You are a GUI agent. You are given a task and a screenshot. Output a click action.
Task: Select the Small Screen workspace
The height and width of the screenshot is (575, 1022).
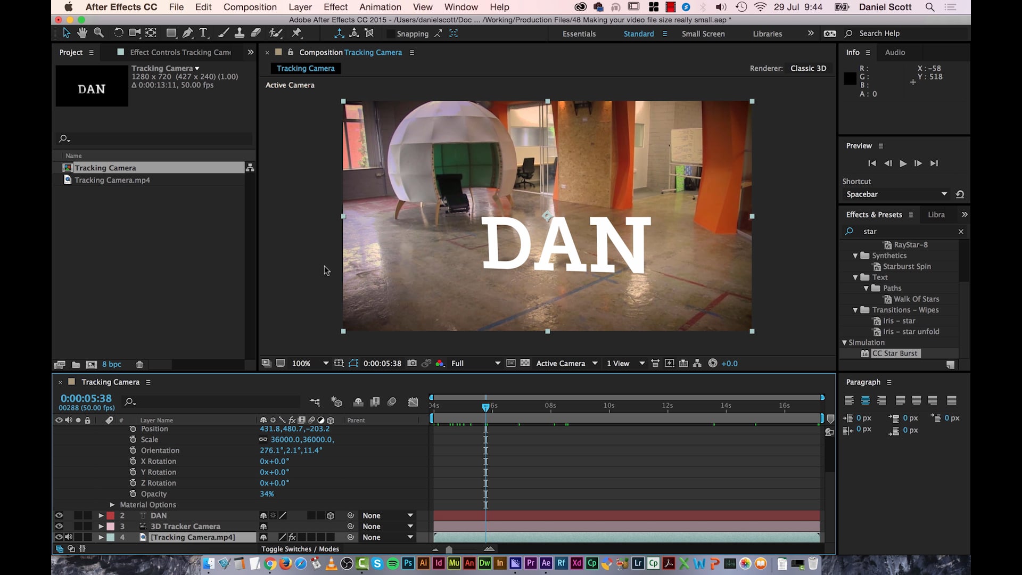point(703,34)
